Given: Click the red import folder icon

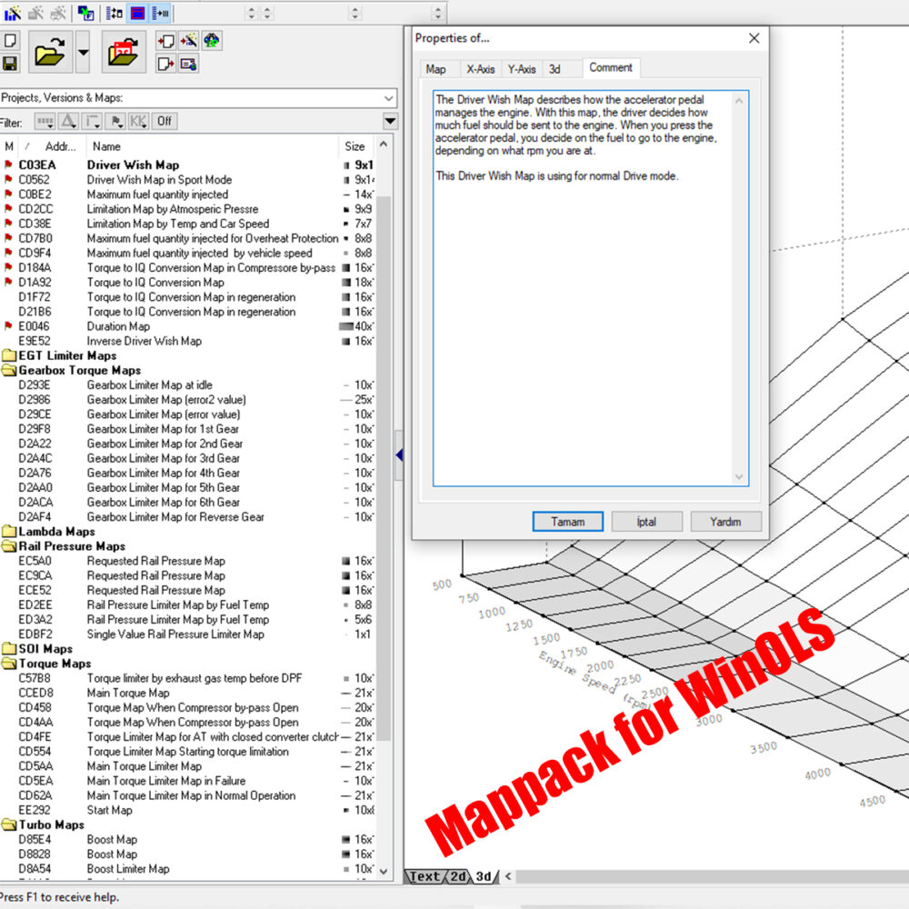Looking at the screenshot, I should 124,53.
